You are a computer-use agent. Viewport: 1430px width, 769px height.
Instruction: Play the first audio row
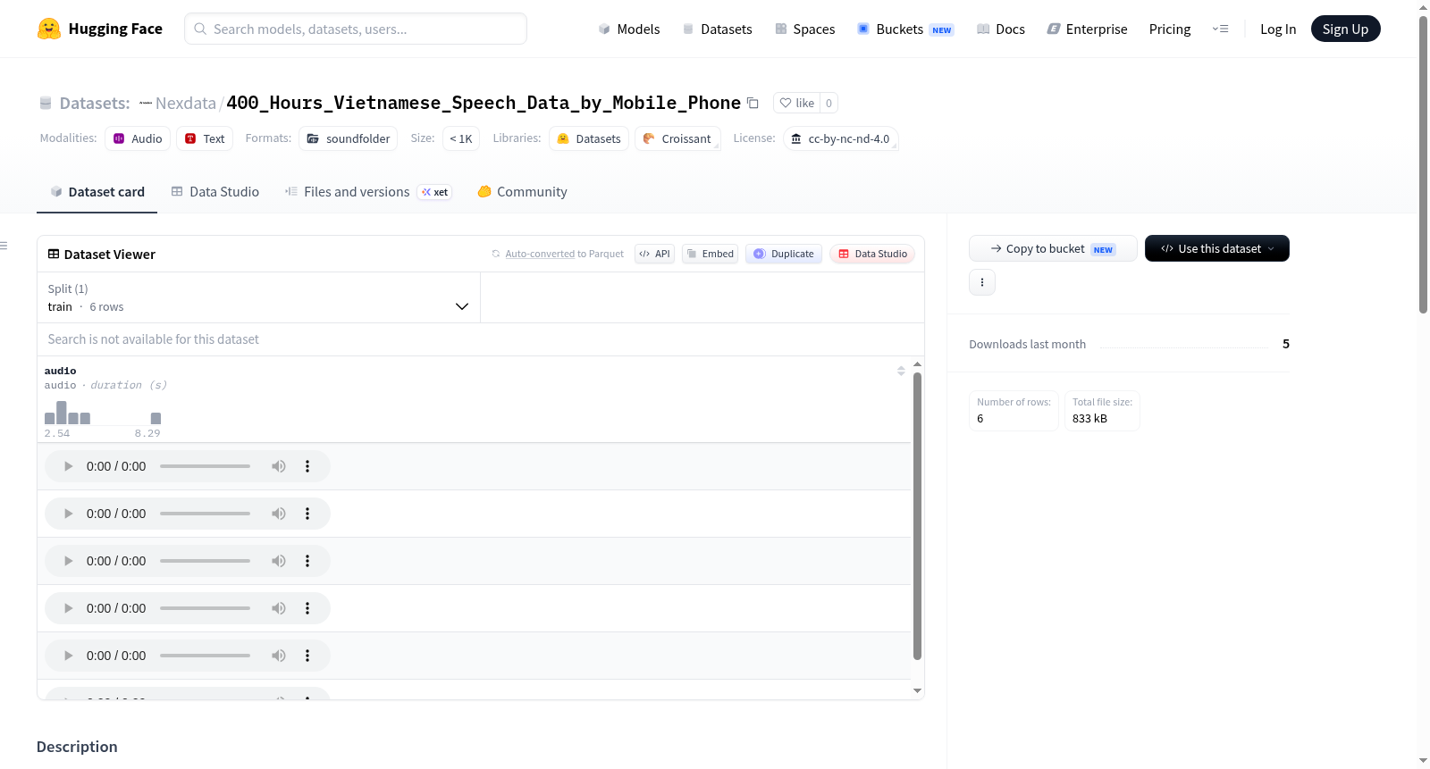coord(68,466)
